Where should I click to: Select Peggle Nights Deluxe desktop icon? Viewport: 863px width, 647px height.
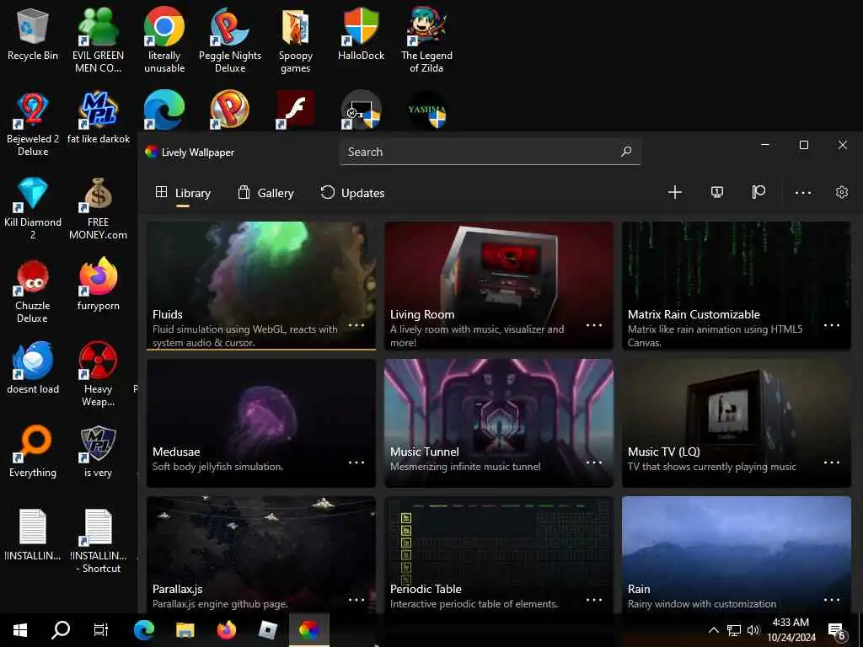point(230,40)
